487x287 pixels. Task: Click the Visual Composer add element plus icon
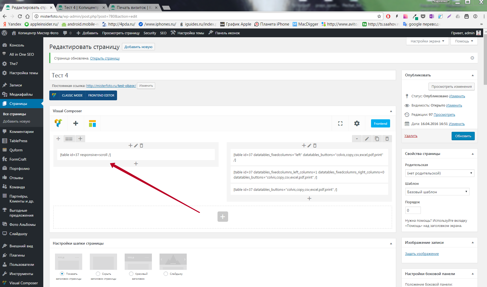tap(76, 123)
